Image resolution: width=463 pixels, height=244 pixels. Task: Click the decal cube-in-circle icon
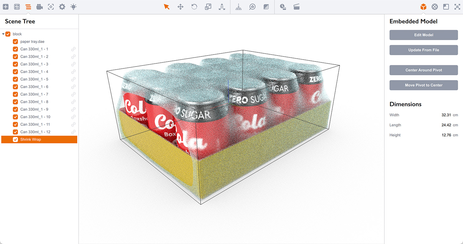(252, 7)
